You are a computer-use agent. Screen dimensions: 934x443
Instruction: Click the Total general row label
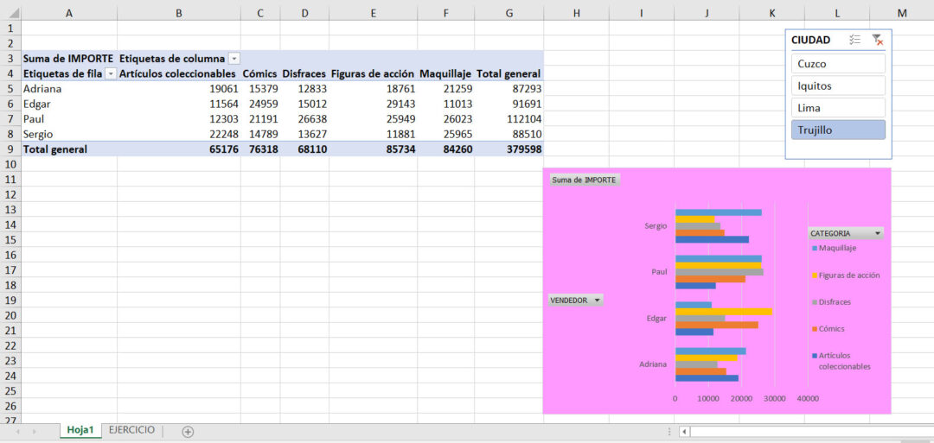69,149
